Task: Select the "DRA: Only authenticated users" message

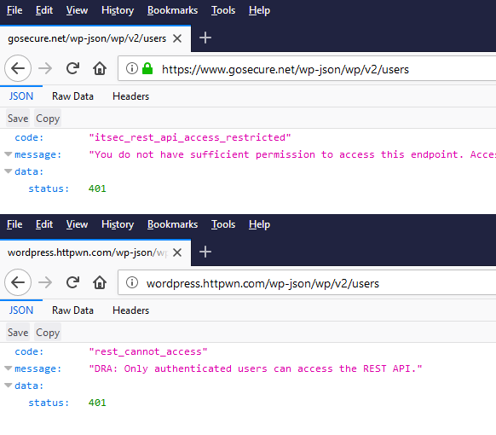Action: coord(256,368)
